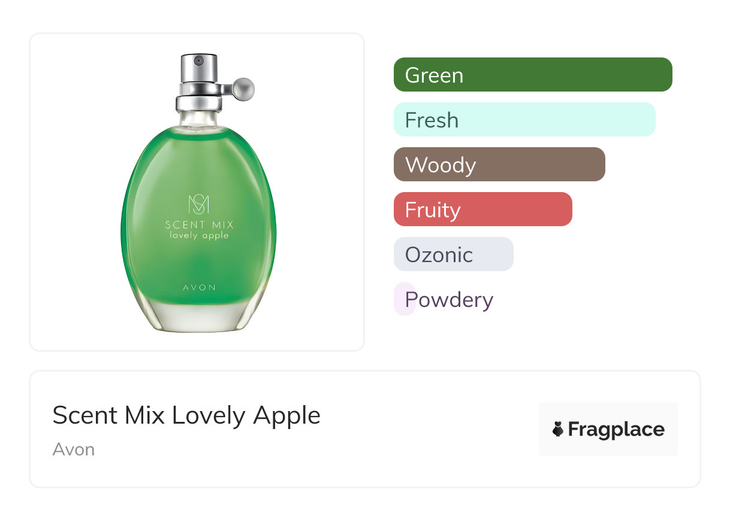
Task: Select the red Fruity accord bar
Action: [482, 209]
